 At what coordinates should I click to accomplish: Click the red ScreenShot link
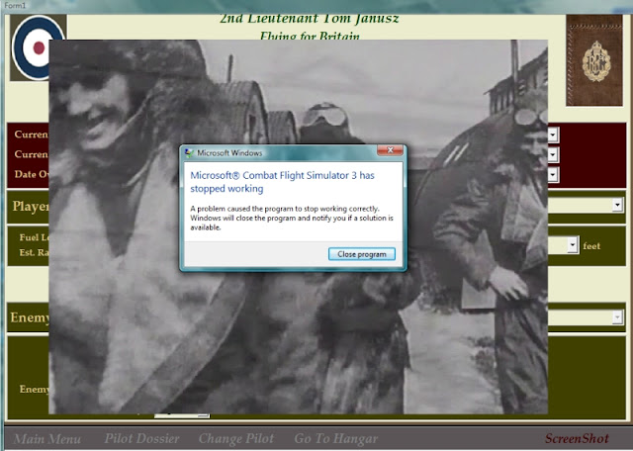click(x=577, y=438)
